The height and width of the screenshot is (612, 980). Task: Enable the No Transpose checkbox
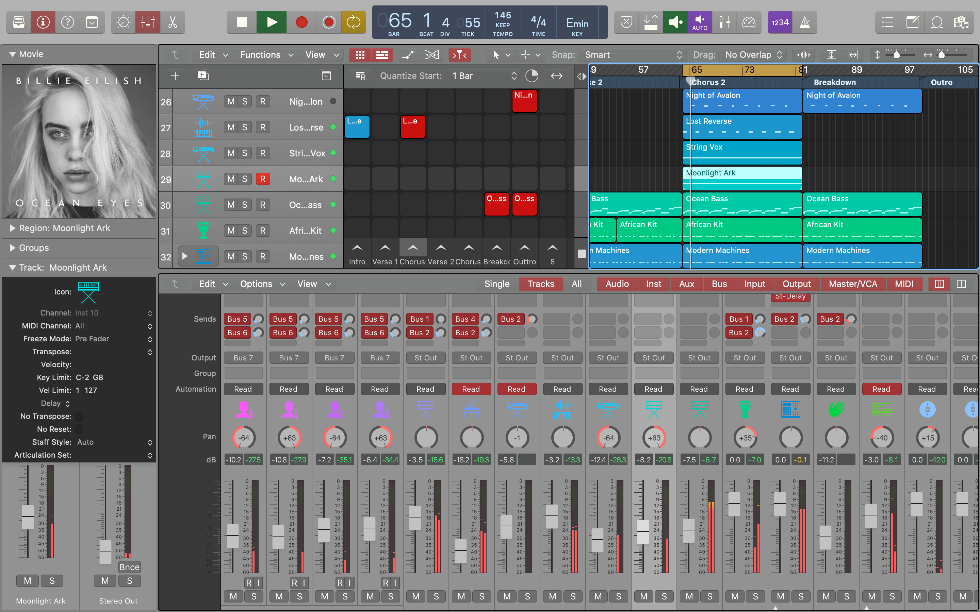tap(79, 416)
